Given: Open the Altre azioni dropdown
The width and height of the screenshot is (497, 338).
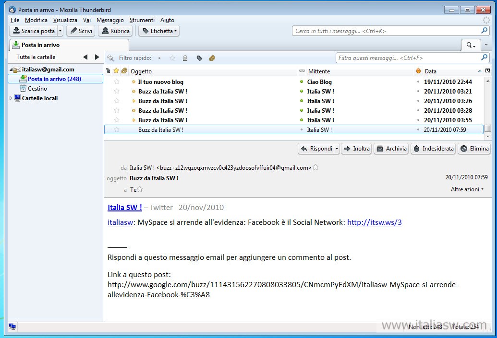Looking at the screenshot, I should tap(467, 189).
